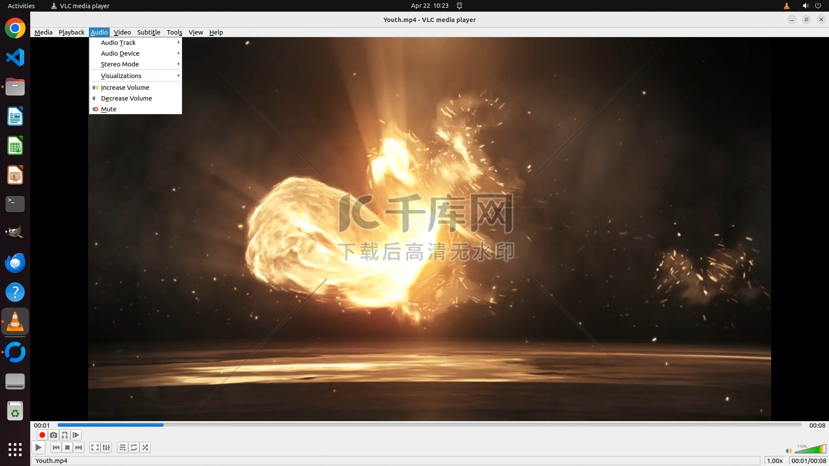Viewport: 829px width, 466px height.
Task: Take a snapshot with camera icon
Action: tap(54, 435)
